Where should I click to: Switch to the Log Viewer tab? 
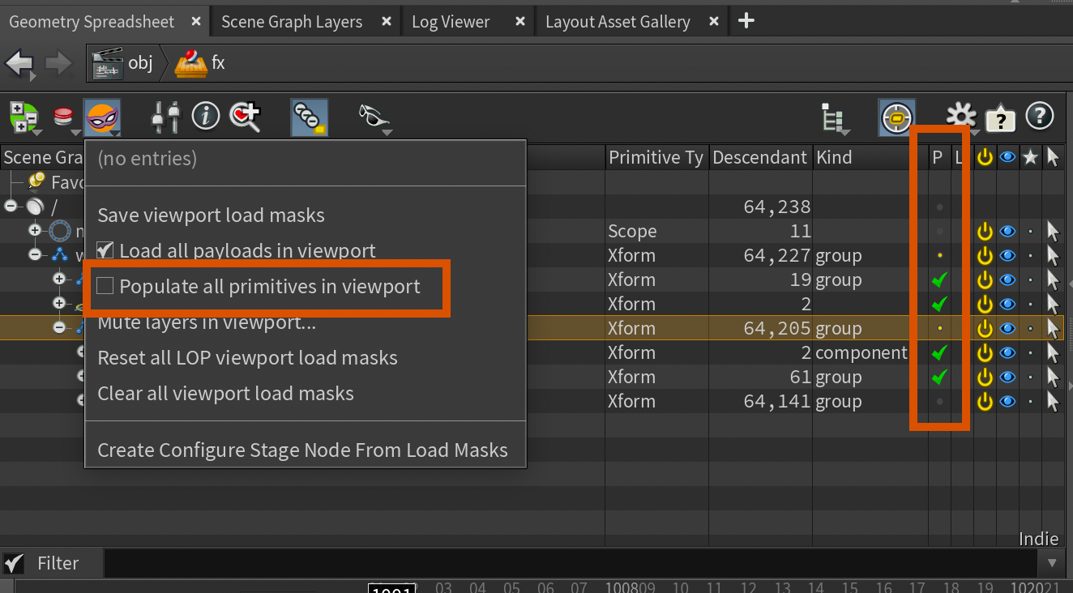point(451,22)
